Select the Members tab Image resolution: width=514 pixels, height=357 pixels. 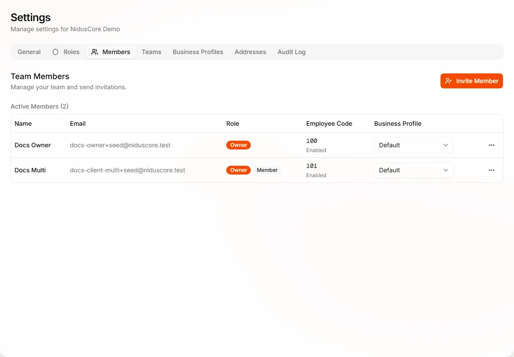tap(111, 52)
